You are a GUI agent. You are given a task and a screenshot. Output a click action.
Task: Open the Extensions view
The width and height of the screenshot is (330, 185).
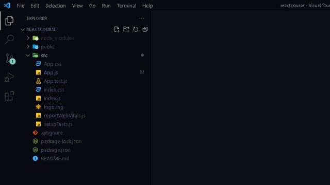click(9, 96)
